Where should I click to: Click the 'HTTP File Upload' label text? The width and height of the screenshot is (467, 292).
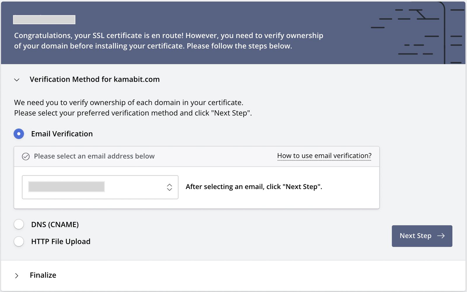click(61, 242)
